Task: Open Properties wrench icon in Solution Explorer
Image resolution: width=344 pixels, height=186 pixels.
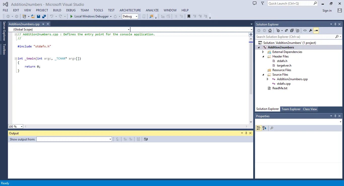Action: [x=311, y=30]
